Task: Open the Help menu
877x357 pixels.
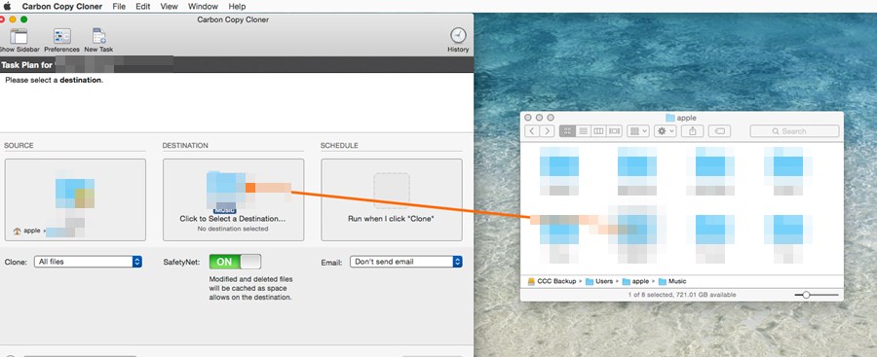Action: [x=237, y=6]
